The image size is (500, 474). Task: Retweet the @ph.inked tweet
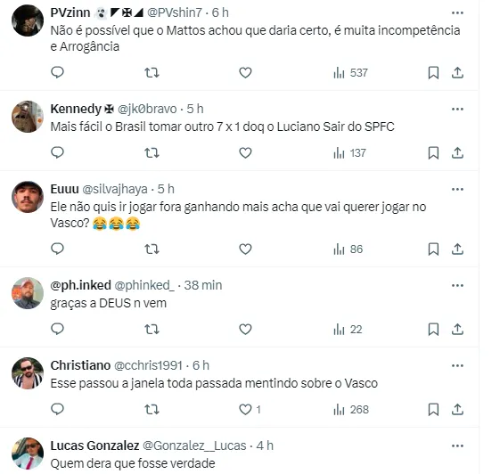pyautogui.click(x=152, y=329)
